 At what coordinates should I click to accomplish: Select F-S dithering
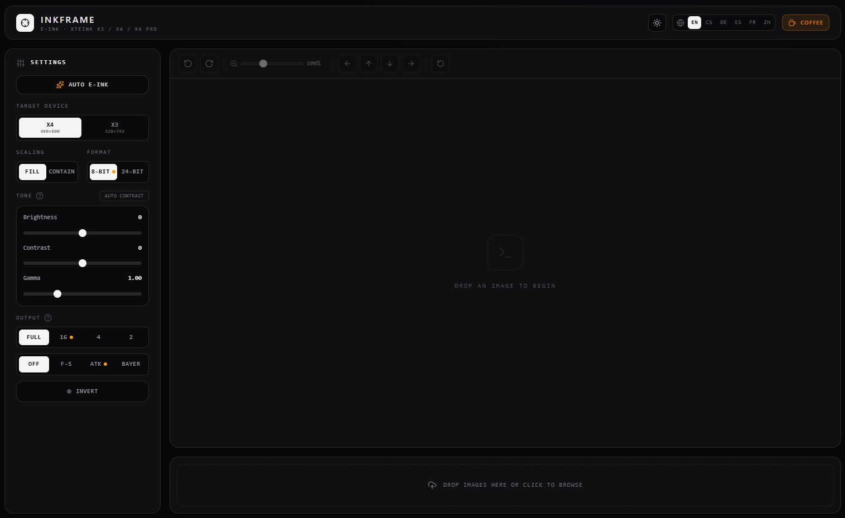(66, 364)
